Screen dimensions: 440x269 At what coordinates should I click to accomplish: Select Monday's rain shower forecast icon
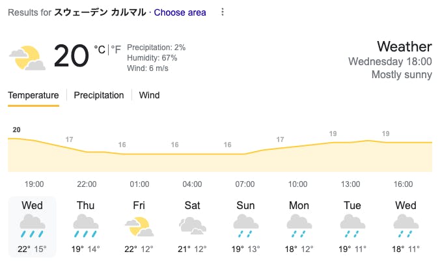click(299, 227)
